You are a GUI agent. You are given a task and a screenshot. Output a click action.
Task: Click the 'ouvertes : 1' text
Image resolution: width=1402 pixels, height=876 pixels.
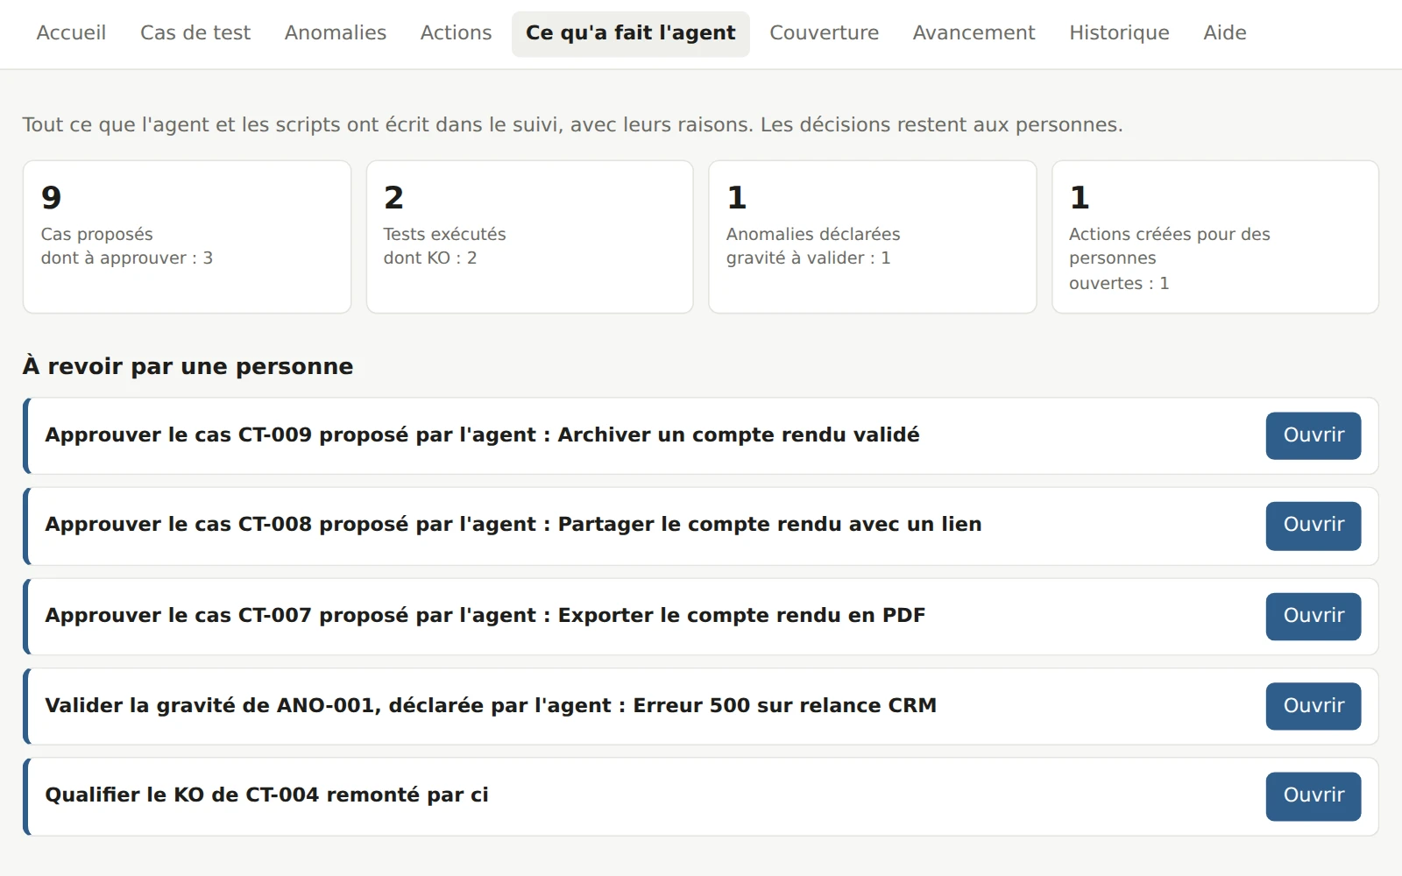click(x=1118, y=284)
